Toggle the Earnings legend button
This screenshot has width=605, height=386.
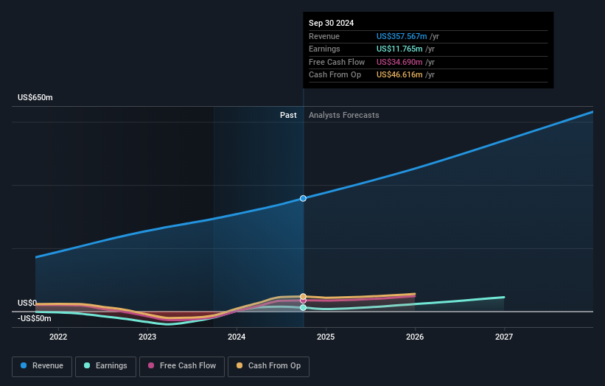point(105,366)
